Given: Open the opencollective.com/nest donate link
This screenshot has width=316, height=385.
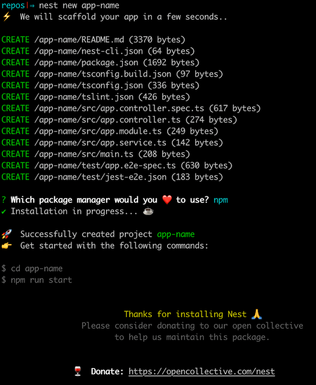Looking at the screenshot, I should pos(201,372).
